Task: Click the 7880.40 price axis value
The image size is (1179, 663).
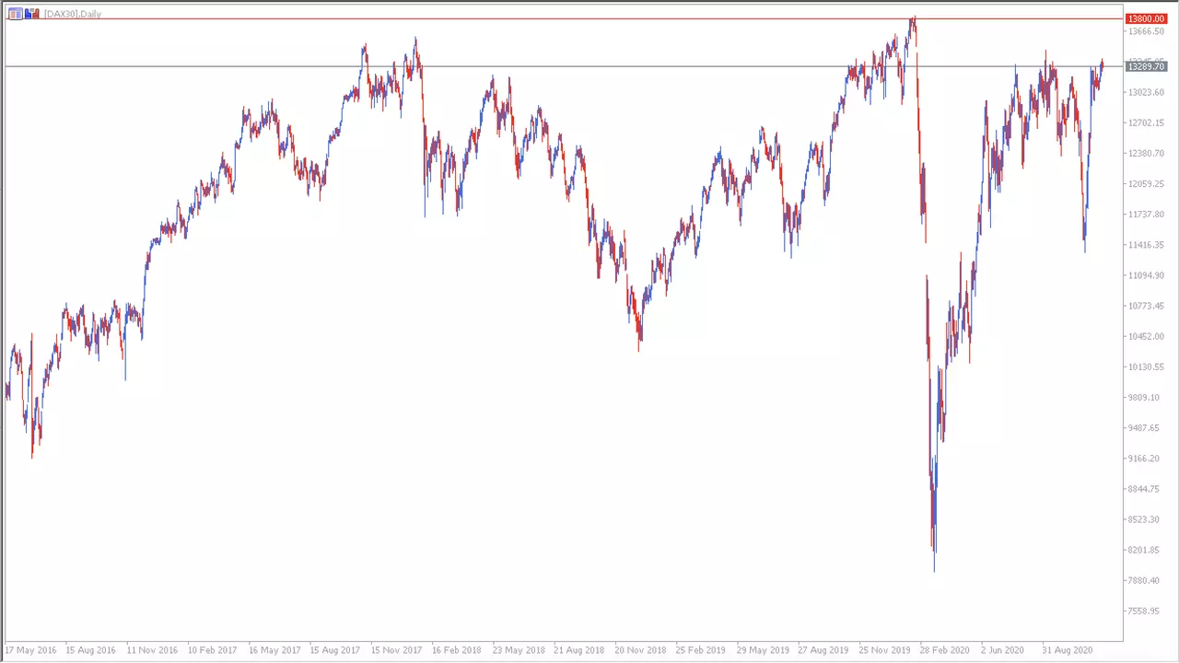Action: (1144, 580)
